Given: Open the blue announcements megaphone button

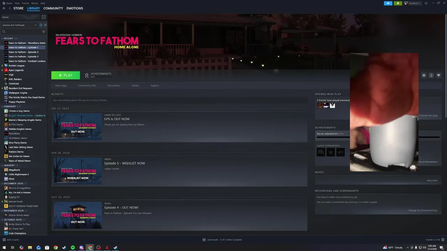Looking at the screenshot, I should pos(388,3).
